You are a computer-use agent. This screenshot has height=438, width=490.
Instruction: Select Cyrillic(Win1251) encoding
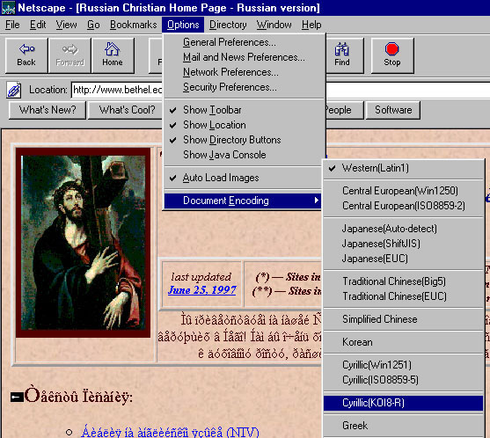404,365
